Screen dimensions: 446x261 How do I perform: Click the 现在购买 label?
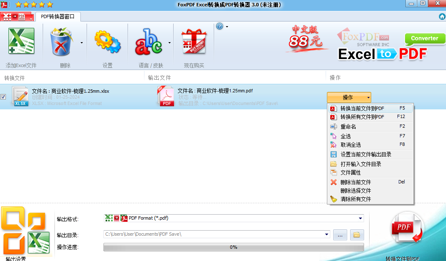coord(194,66)
